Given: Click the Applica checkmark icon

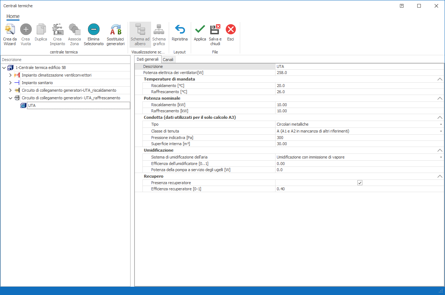Looking at the screenshot, I should [200, 29].
